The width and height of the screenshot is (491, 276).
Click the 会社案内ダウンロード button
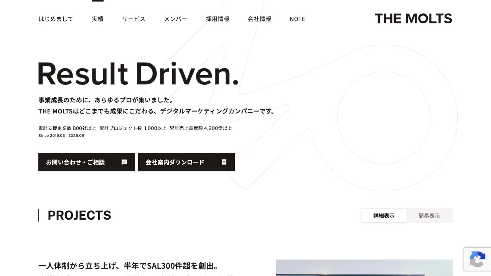coord(186,162)
